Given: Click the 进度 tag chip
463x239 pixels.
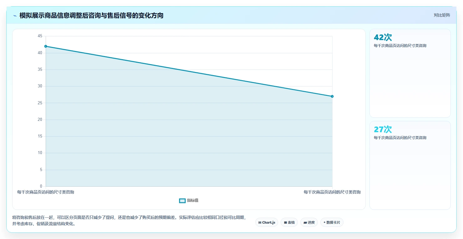Looking at the screenshot, I should pos(309,222).
